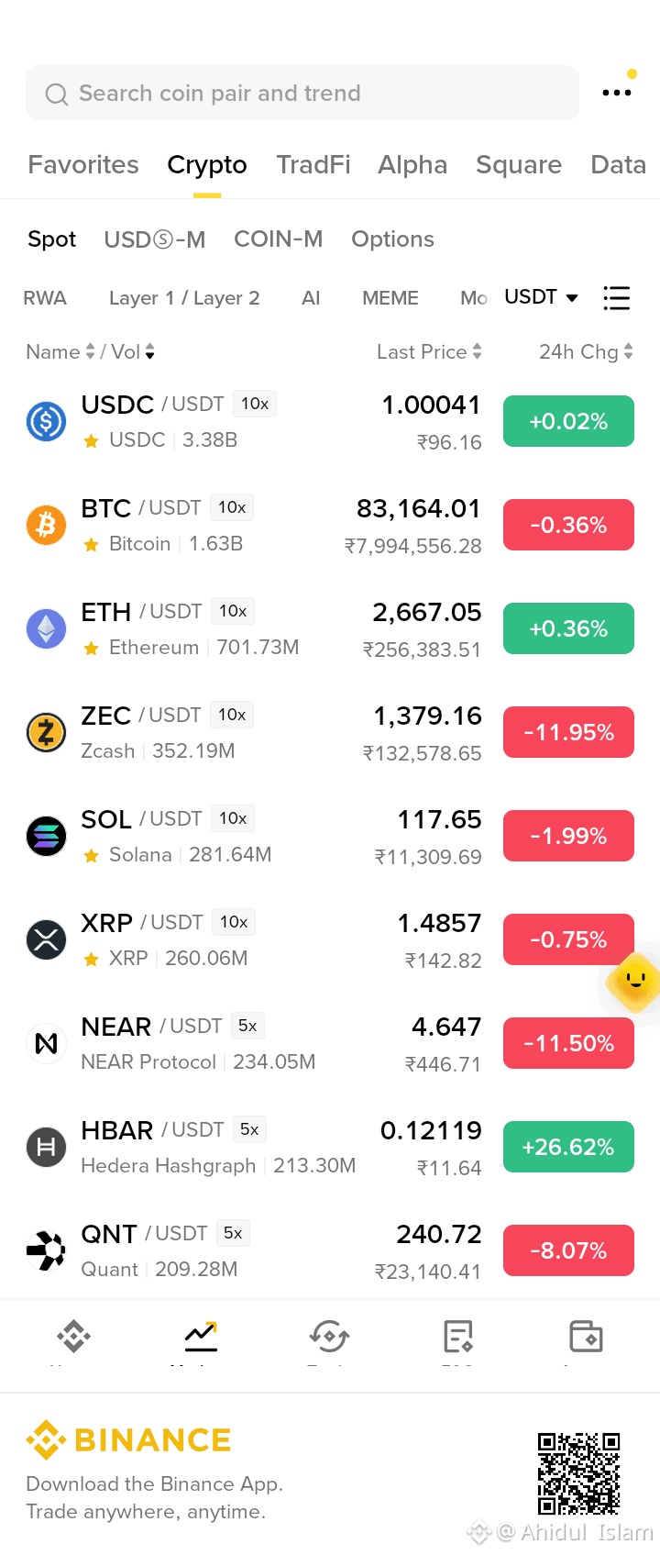Open the three-dot more options menu
The image size is (660, 1555).
(617, 93)
